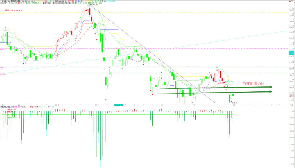Click the magenta horizontal level label on left edge

tap(3, 67)
